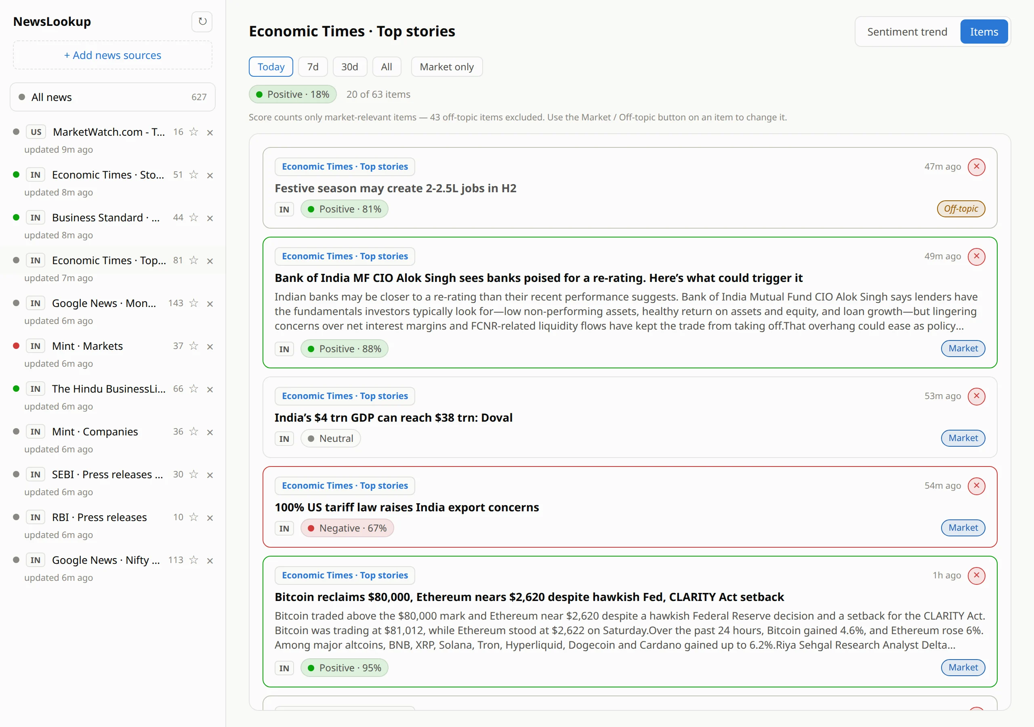
Task: Click source tag on the Festive season article
Action: tap(345, 166)
